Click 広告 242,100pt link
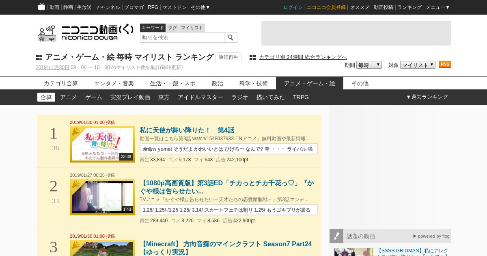487x256 pixels. (x=237, y=160)
